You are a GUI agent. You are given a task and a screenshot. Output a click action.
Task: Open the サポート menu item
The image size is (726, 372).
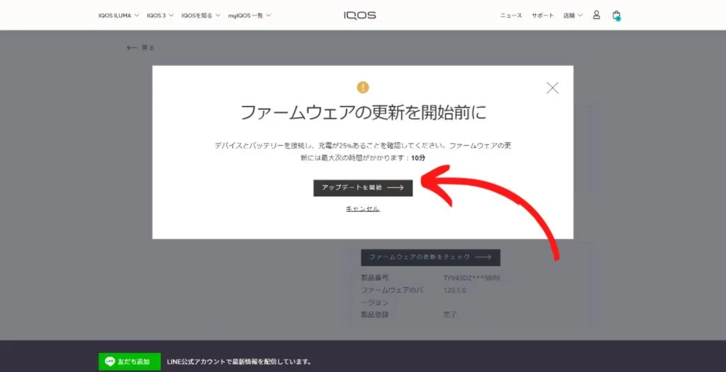pos(542,16)
